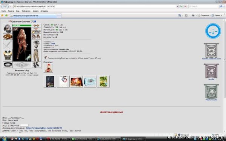The height and width of the screenshot is (141, 226).
Task: Click the Refresh page button
Action: point(181,6)
